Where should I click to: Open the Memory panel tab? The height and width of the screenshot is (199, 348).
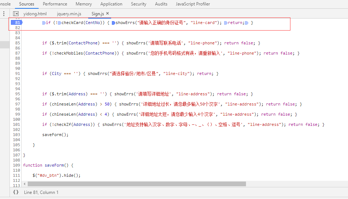(84, 4)
